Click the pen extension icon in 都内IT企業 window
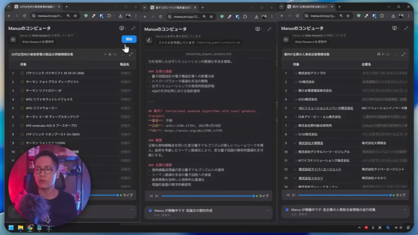The width and height of the screenshot is (418, 235). coord(367,16)
